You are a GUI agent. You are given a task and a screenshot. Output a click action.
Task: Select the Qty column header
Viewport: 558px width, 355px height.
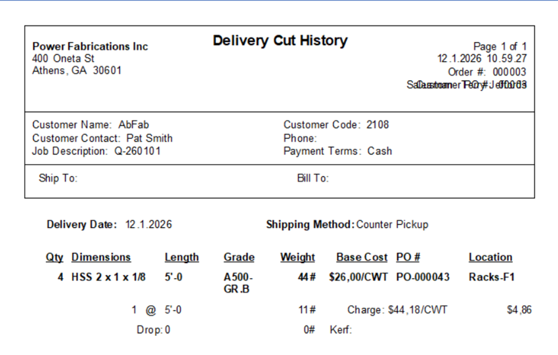[54, 257]
